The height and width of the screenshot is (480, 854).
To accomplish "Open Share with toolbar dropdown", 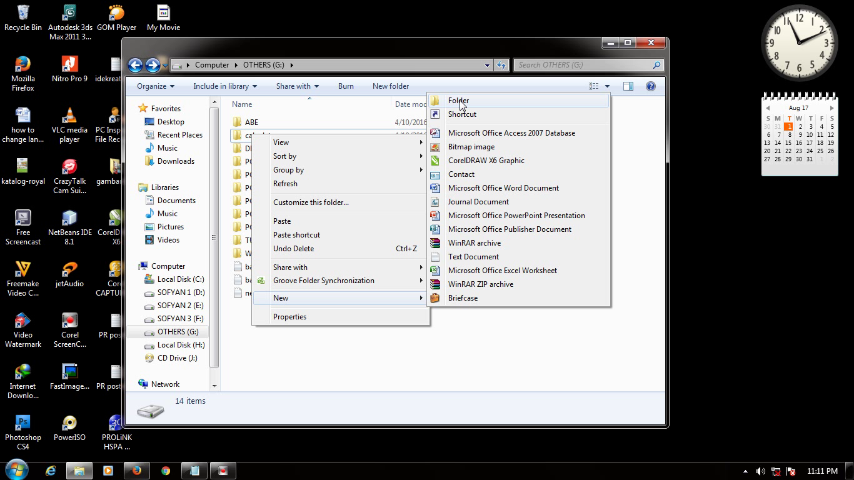I will [x=298, y=86].
